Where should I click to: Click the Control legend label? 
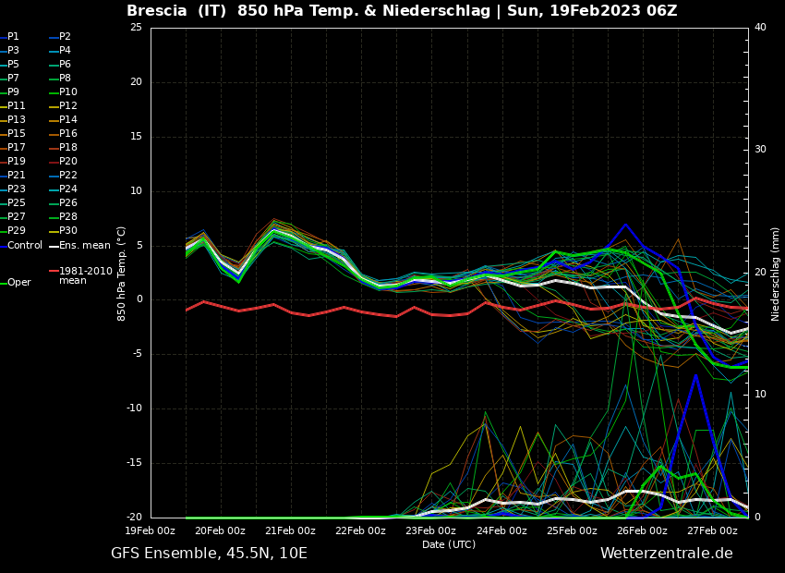[25, 246]
